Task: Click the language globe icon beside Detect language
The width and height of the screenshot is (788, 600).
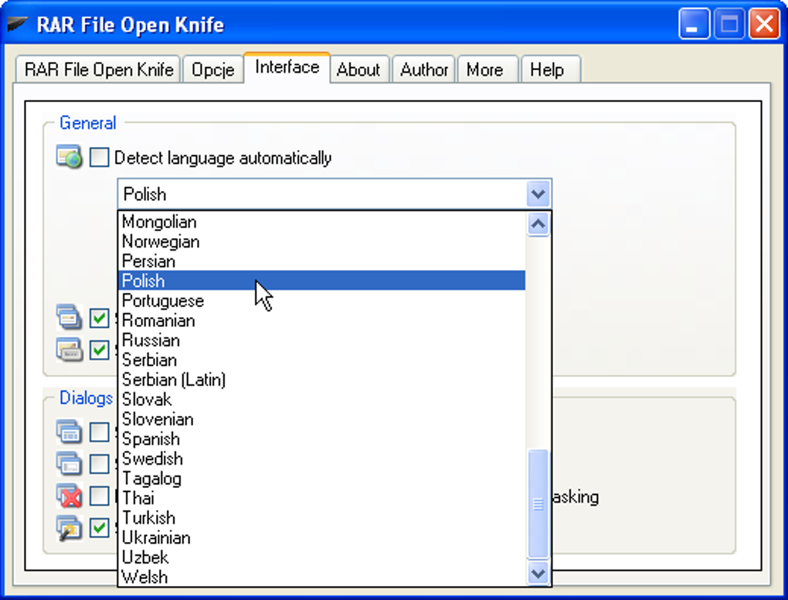Action: coord(69,156)
